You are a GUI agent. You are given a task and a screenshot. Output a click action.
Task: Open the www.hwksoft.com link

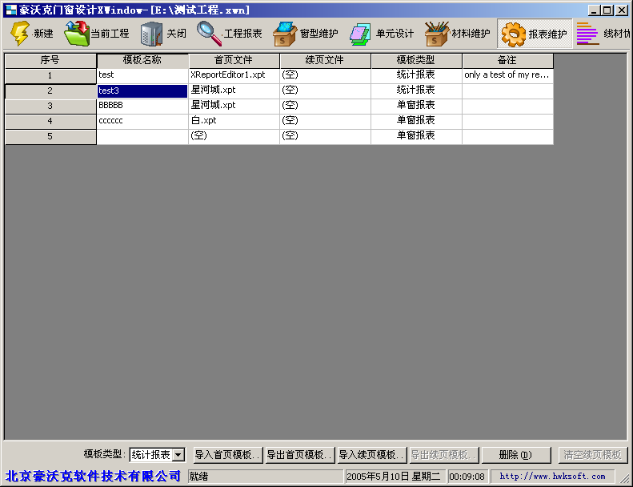553,477
